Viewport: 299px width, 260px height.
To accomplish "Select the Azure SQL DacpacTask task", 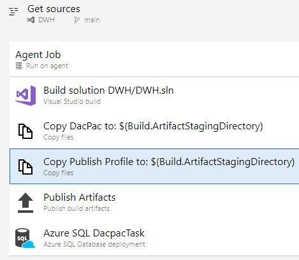I will click(154, 238).
